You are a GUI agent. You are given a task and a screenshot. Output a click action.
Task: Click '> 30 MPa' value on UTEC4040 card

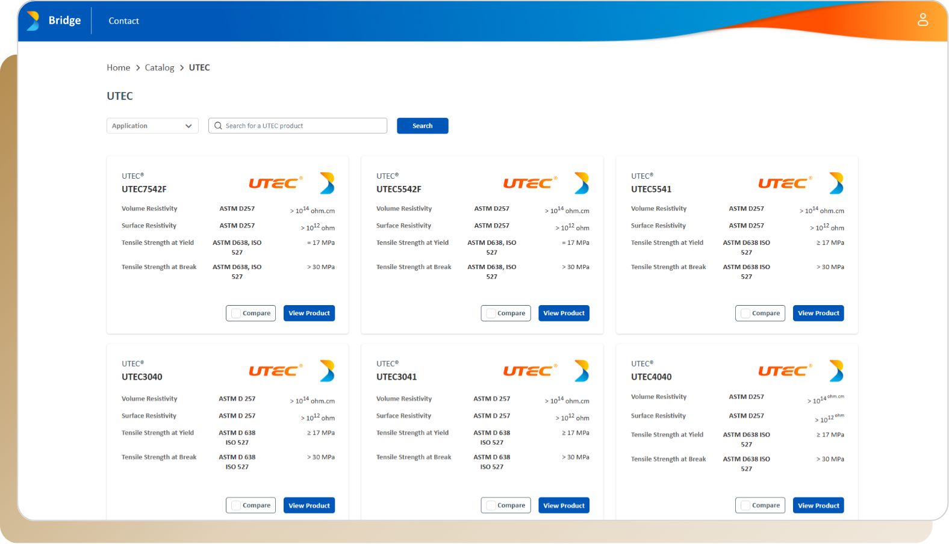pos(830,459)
